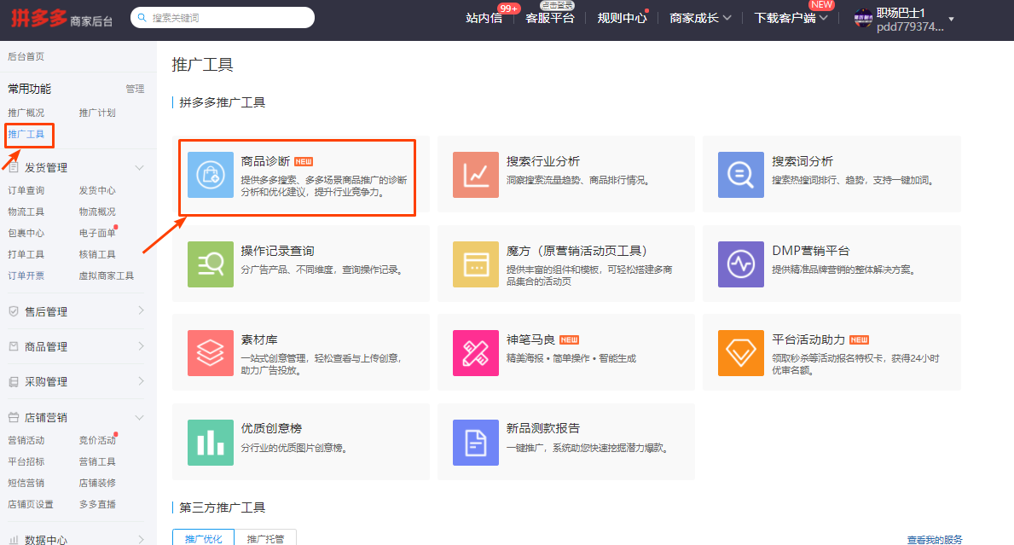Focus the 搜索关键词 search field
This screenshot has height=545, width=1014.
(x=223, y=17)
